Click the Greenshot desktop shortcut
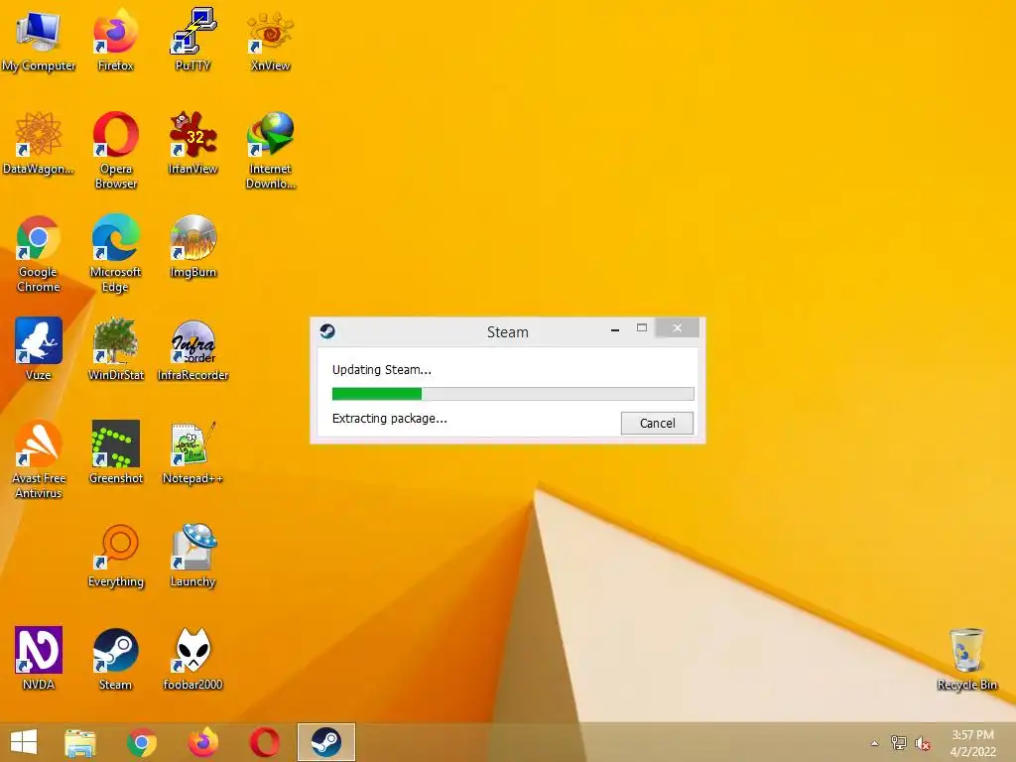 (x=115, y=452)
